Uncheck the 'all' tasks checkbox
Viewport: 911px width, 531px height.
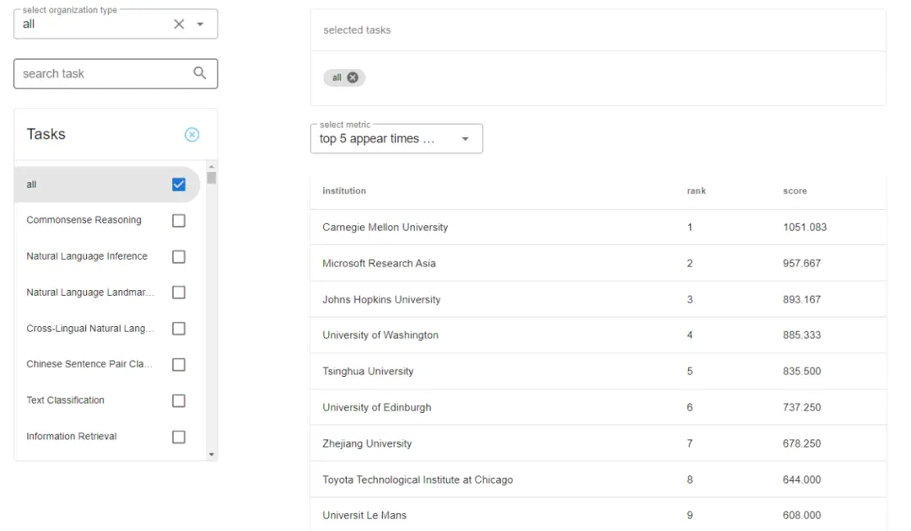tap(179, 185)
